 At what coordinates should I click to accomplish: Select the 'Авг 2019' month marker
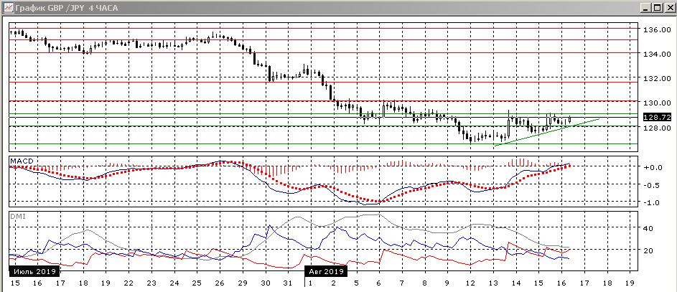(x=326, y=272)
